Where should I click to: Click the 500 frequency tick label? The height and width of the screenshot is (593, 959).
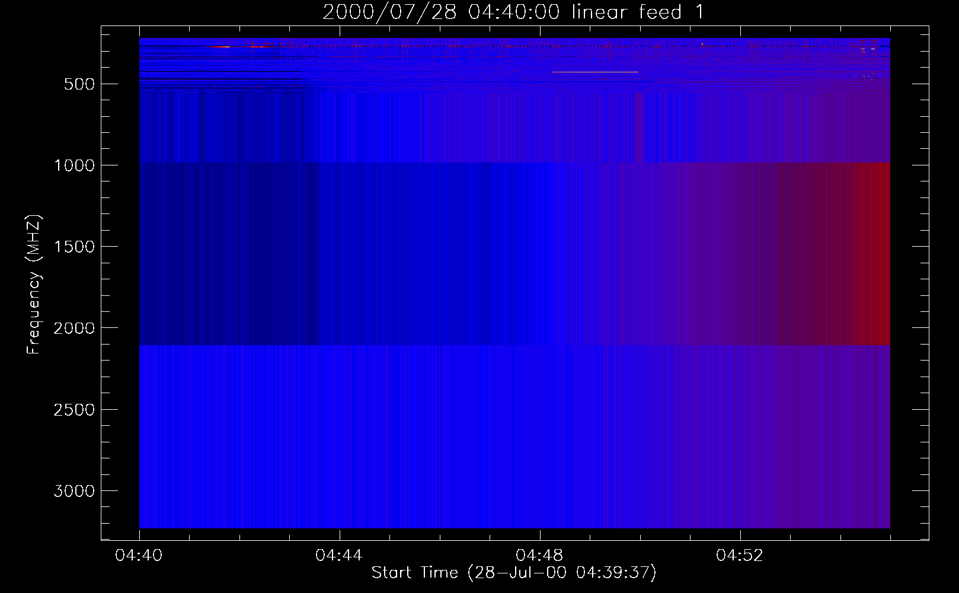(x=79, y=84)
